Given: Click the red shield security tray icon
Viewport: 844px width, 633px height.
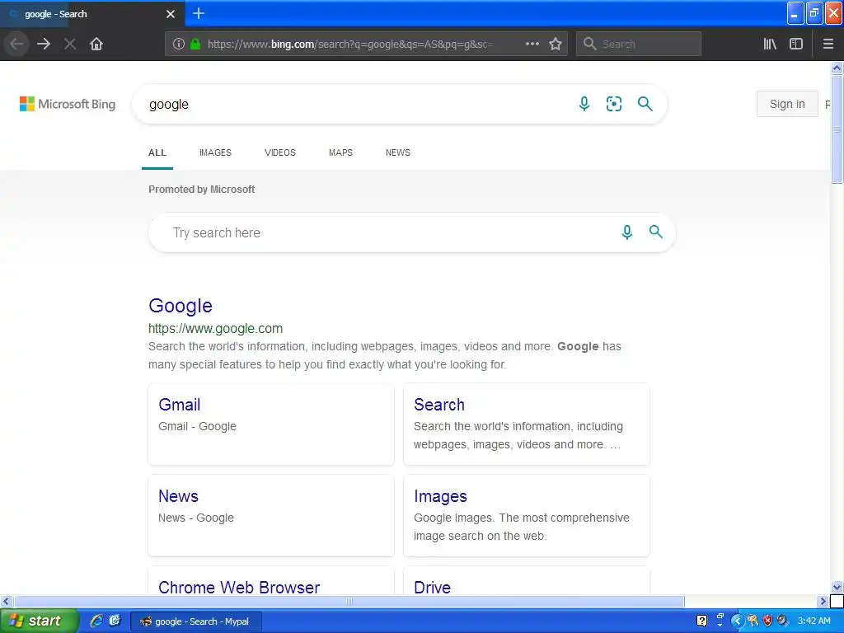Looking at the screenshot, I should tap(767, 621).
